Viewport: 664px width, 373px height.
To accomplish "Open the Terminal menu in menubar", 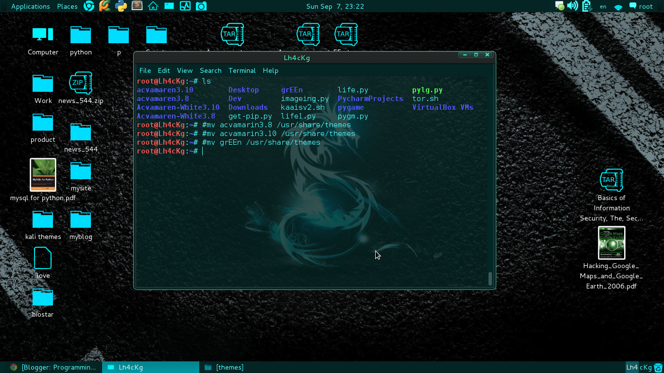I will (242, 70).
